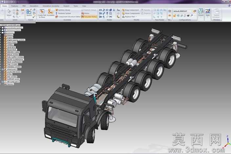
Task: Click the icon right of configuration dropdown
Action: click(x=195, y=11)
